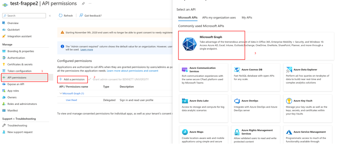Click the Refresh button label
The height and width of the screenshot is (144, 344).
(68, 16)
